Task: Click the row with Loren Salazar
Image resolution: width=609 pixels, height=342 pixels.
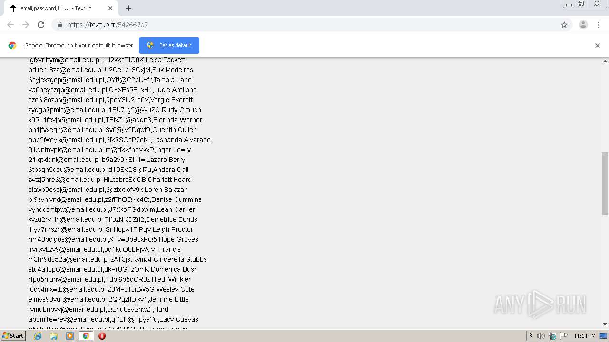Action: pos(108,190)
